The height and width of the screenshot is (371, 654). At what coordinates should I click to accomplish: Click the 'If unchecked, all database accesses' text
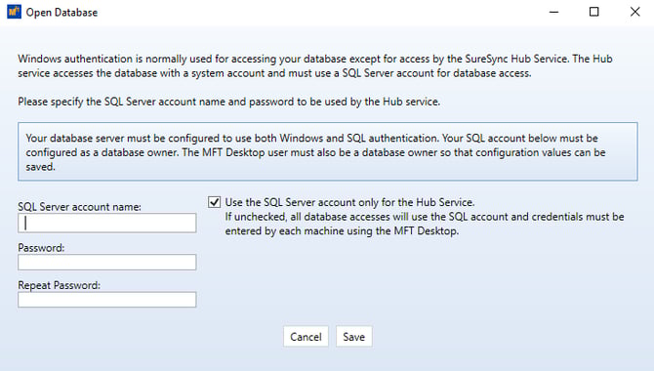[425, 224]
